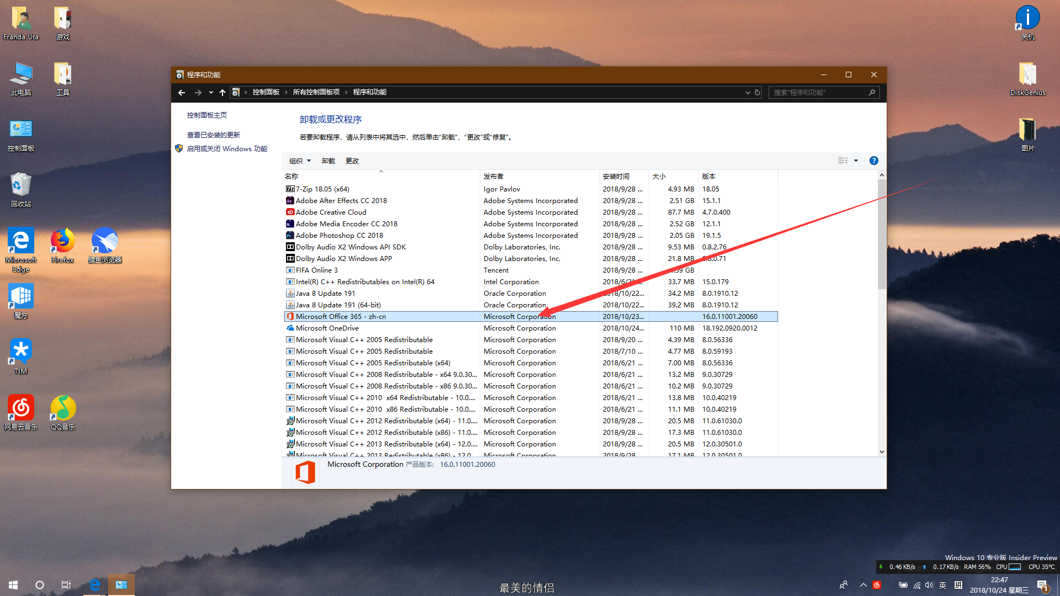Click 卸载 button to uninstall program
The height and width of the screenshot is (596, 1060).
pos(327,160)
